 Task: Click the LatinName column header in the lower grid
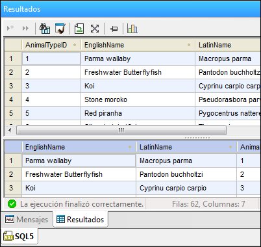click(186, 147)
